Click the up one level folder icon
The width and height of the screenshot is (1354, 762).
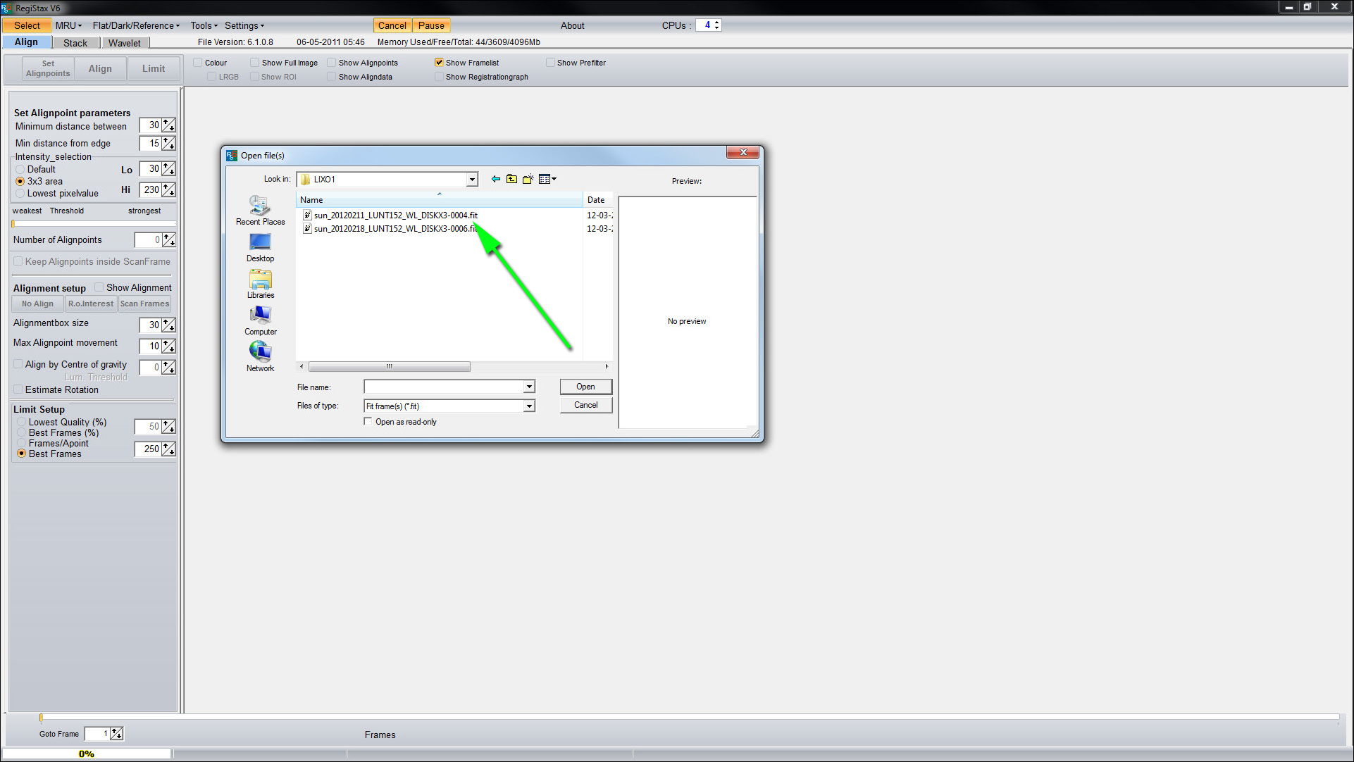[x=512, y=179]
